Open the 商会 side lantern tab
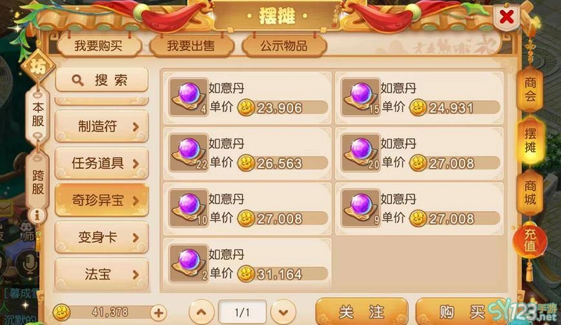Viewport: 561px width, 325px height. pyautogui.click(x=530, y=90)
